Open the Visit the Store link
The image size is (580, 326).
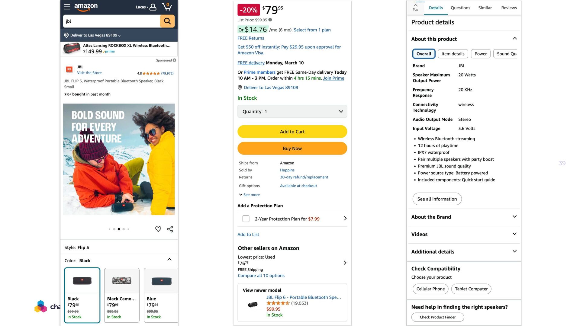click(x=89, y=73)
